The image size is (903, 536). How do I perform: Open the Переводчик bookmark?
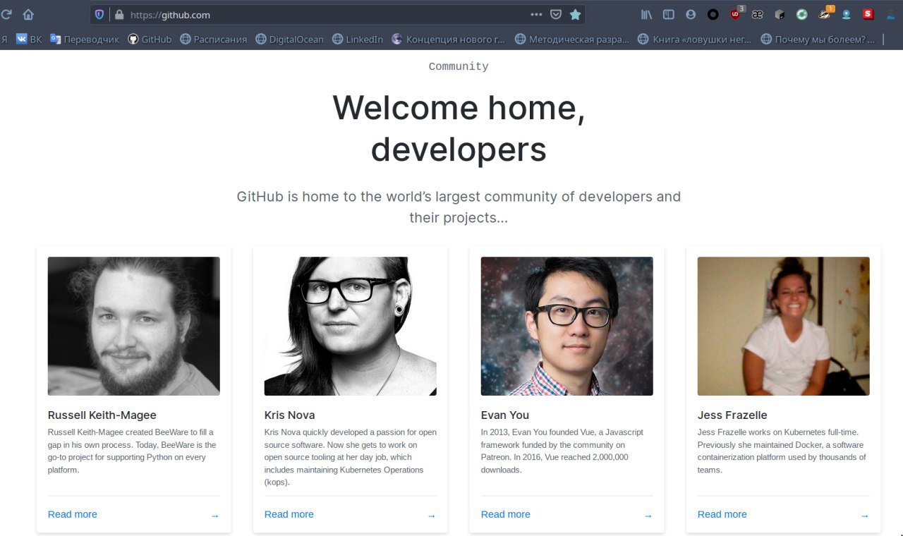(84, 39)
